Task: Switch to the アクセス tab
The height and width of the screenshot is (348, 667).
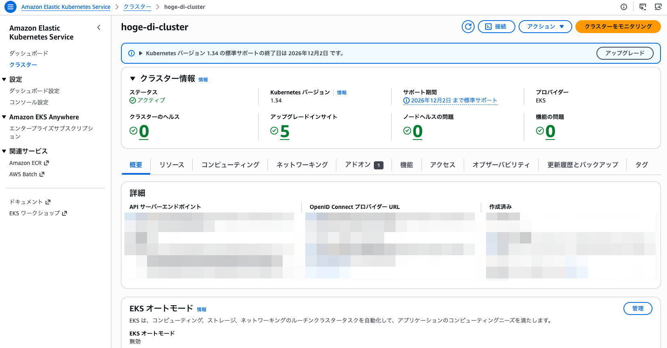Action: point(443,165)
